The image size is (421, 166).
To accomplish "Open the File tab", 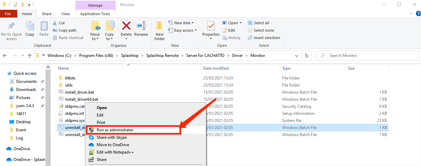I will (9, 14).
